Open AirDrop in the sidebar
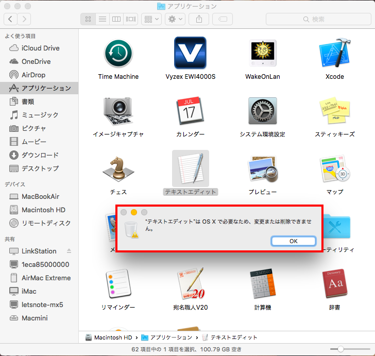Screen dimensions: 375x356 (39, 75)
